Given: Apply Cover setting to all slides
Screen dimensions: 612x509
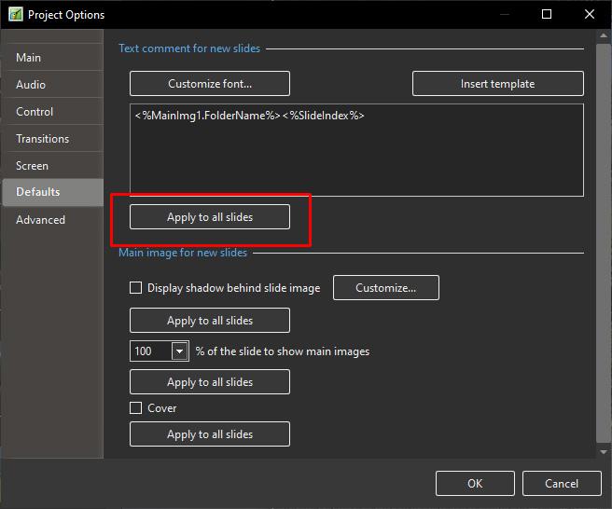Looking at the screenshot, I should click(x=210, y=434).
